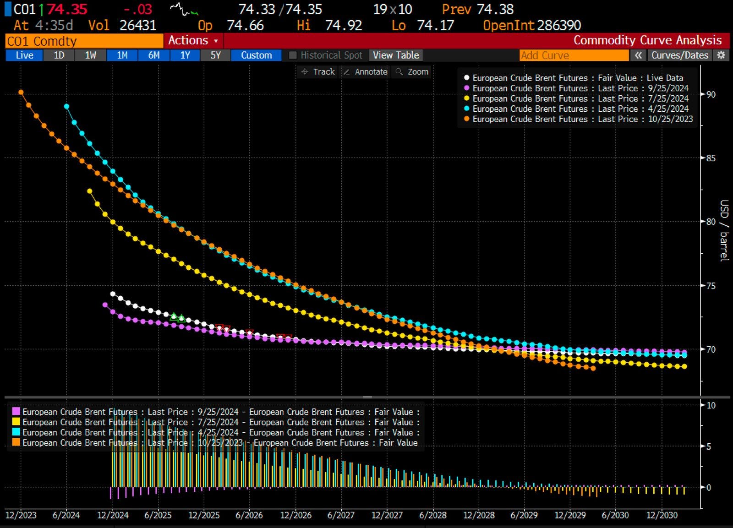Click orange square in spread legend
This screenshot has height=528, width=733.
(x=16, y=442)
